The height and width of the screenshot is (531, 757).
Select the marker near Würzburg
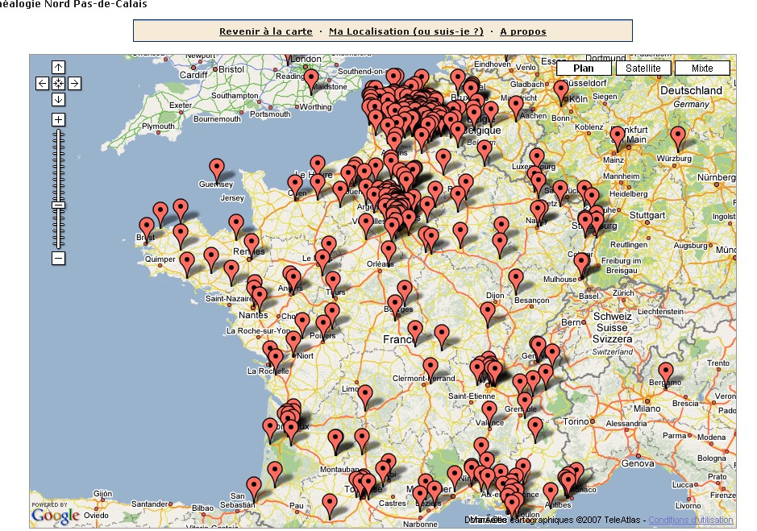(678, 136)
